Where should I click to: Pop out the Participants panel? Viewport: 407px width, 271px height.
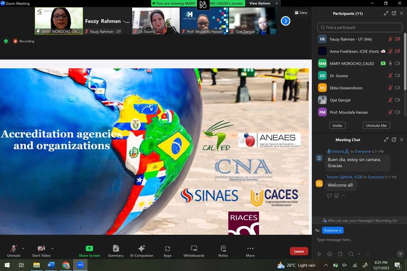point(394,13)
